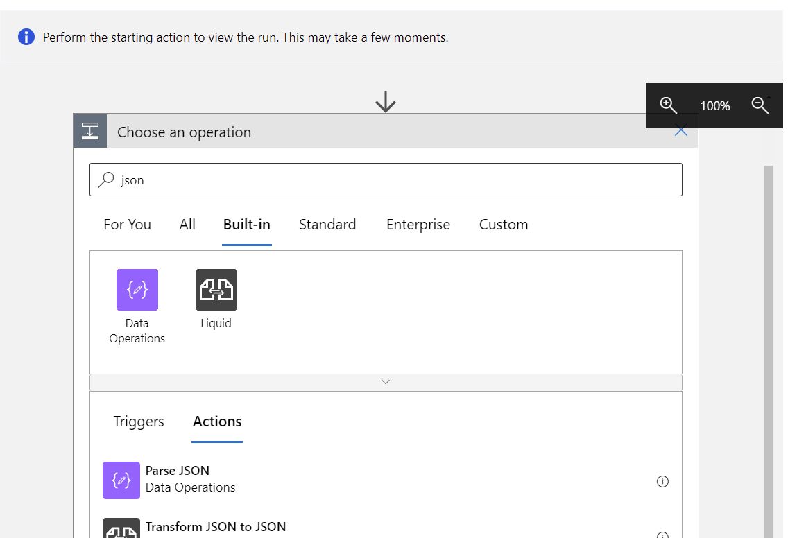Image resolution: width=797 pixels, height=538 pixels.
Task: Open the info details for Transform JSON
Action: pos(662,534)
